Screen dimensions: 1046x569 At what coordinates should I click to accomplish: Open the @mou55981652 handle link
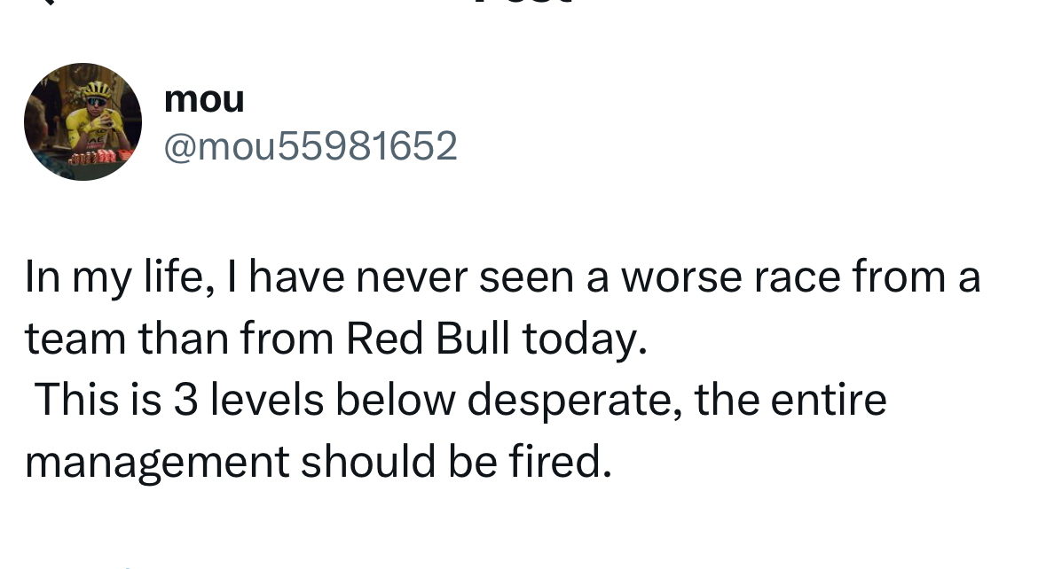tap(311, 146)
